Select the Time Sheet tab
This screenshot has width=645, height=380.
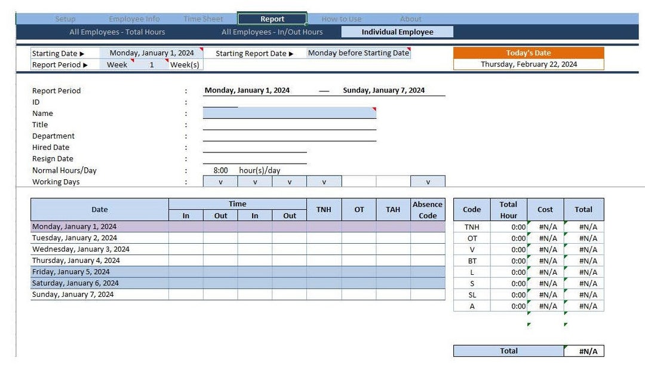(202, 19)
